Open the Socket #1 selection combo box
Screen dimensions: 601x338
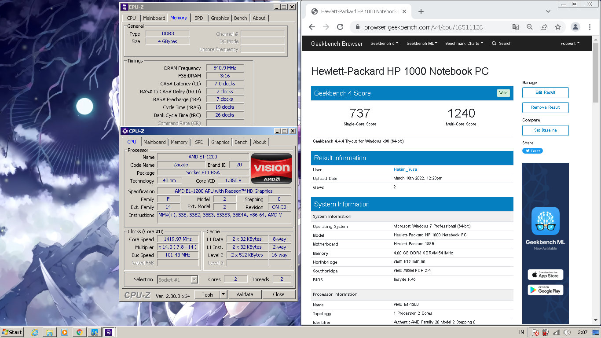click(x=177, y=279)
